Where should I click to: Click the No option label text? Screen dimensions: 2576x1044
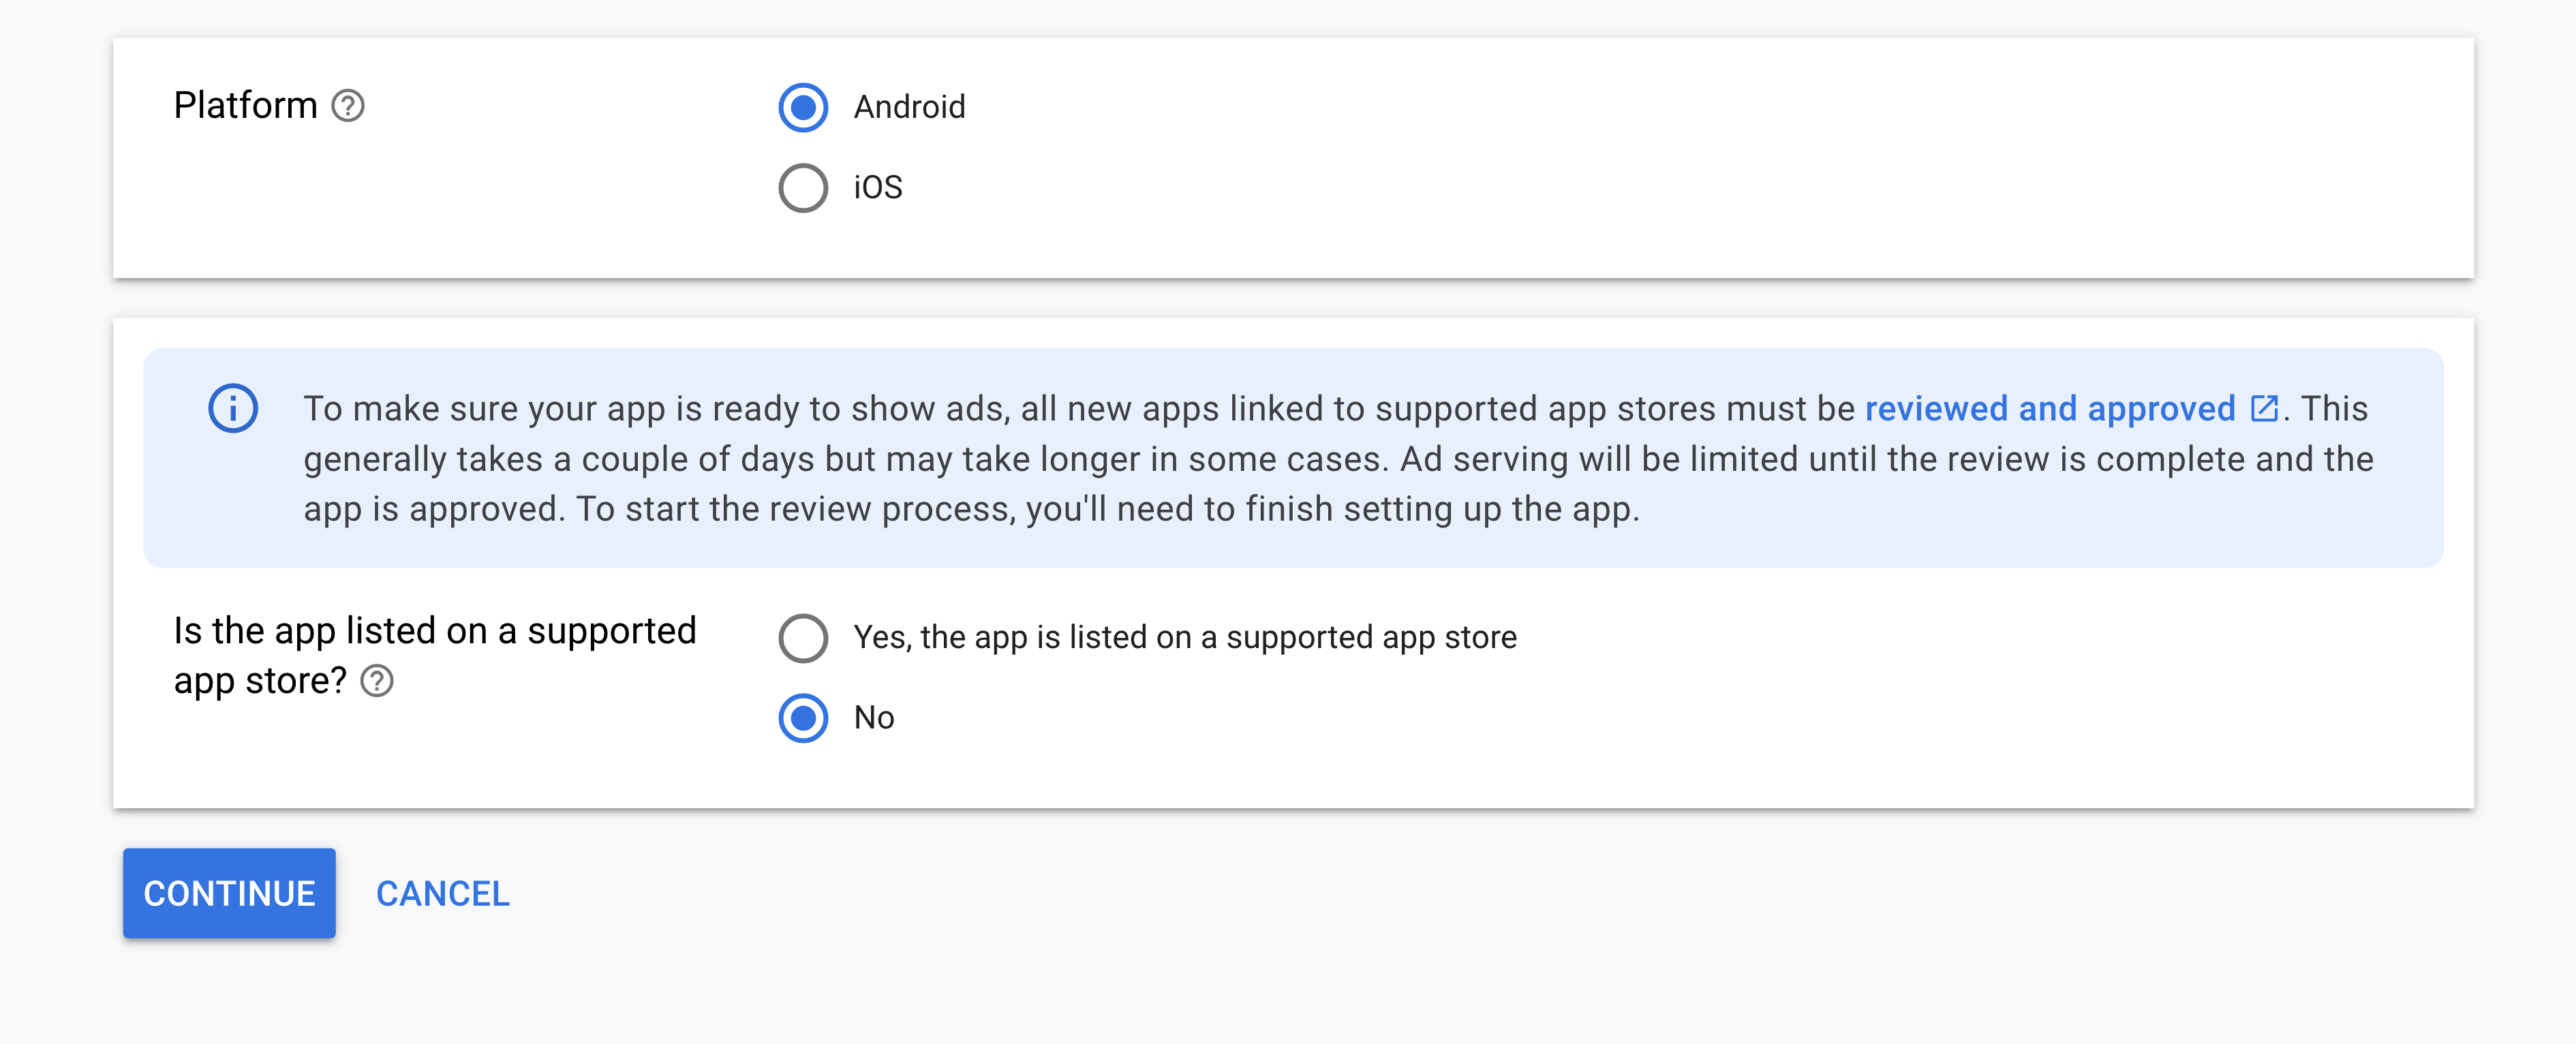[874, 717]
